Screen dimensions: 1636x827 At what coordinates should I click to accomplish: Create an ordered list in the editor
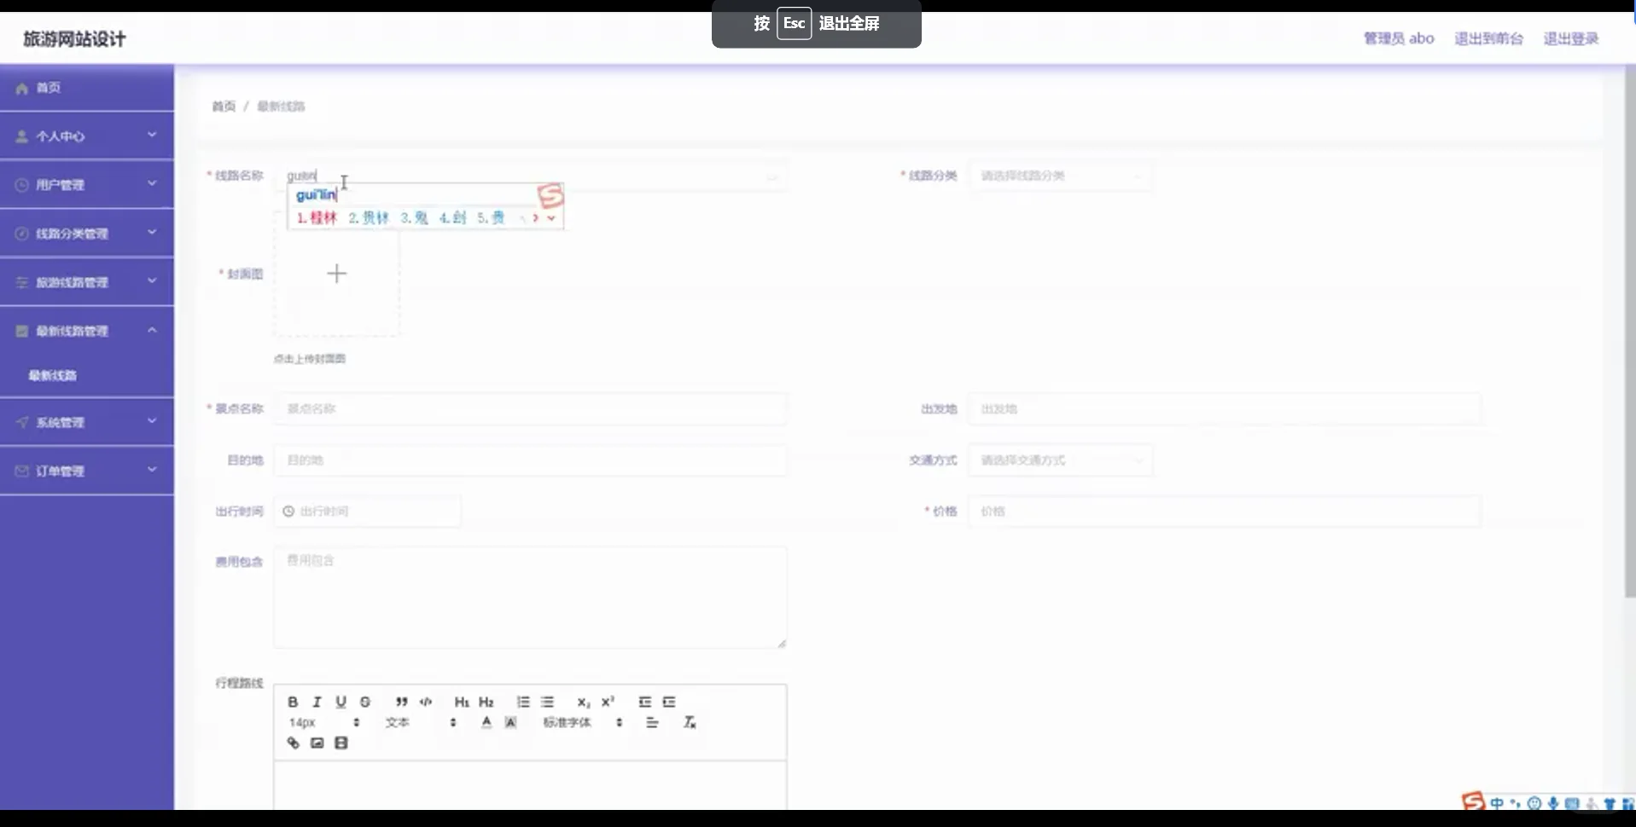tap(523, 702)
